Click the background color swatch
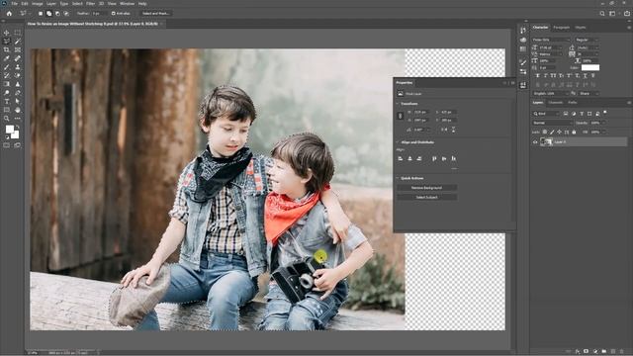 (x=16, y=134)
